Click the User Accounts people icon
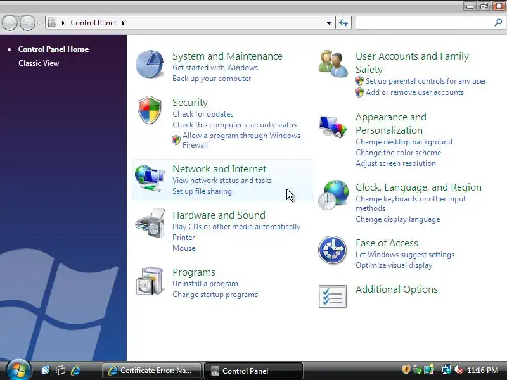 pyautogui.click(x=333, y=64)
